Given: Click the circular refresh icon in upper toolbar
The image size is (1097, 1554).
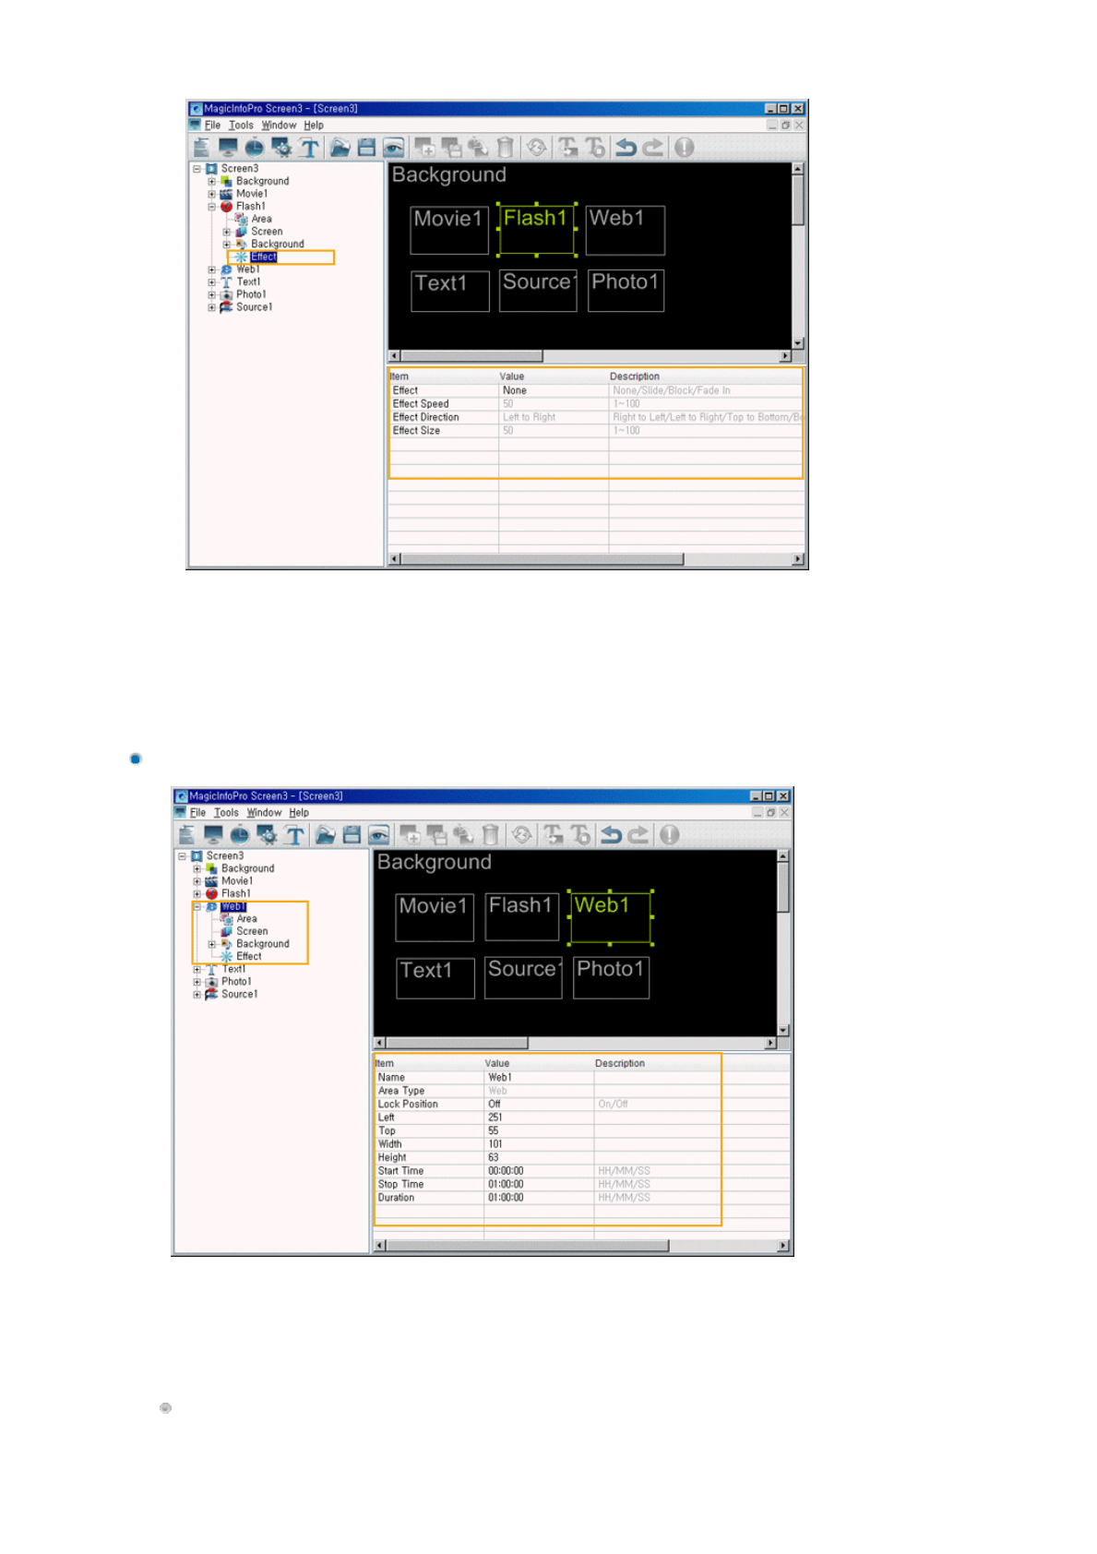Looking at the screenshot, I should pyautogui.click(x=536, y=147).
